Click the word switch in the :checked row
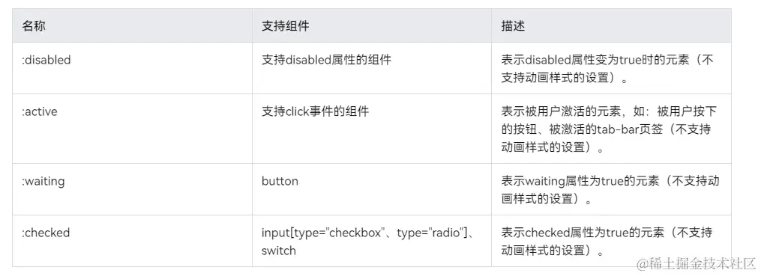Screen dimensions: 761x276 point(279,251)
